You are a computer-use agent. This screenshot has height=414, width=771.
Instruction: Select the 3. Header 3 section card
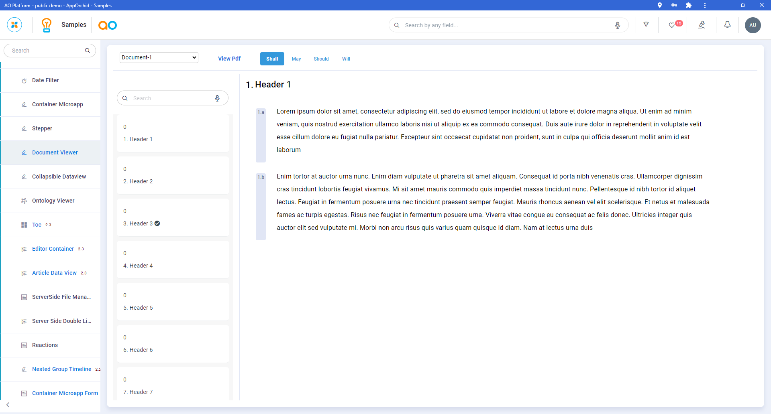click(x=173, y=217)
